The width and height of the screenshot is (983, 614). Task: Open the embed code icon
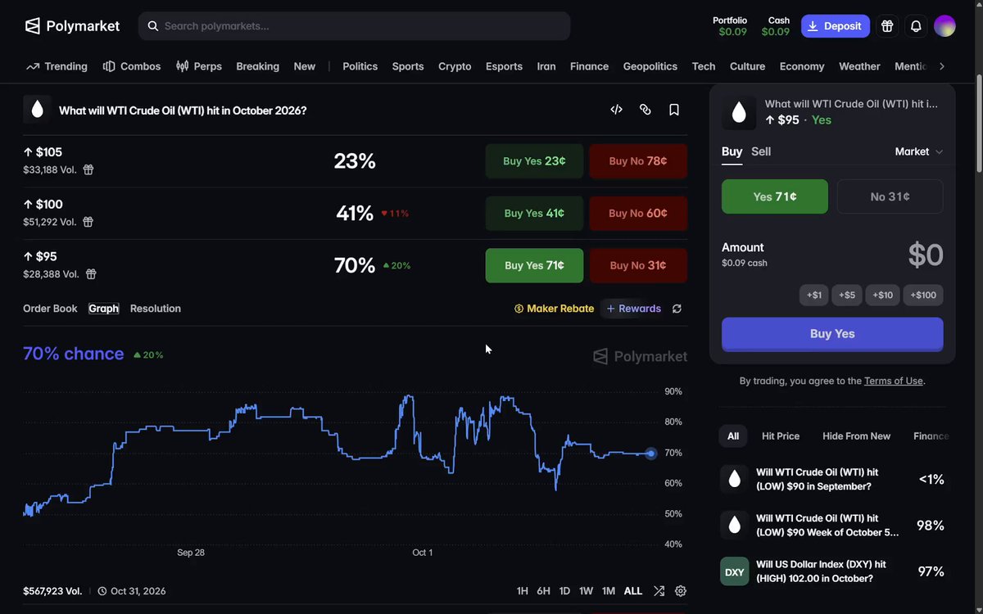617,110
